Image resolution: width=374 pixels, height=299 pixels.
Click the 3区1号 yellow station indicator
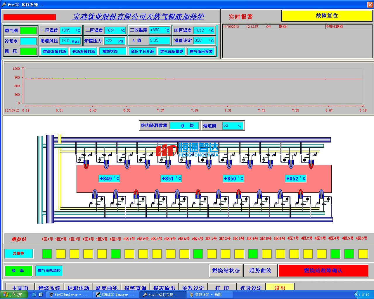(212, 254)
